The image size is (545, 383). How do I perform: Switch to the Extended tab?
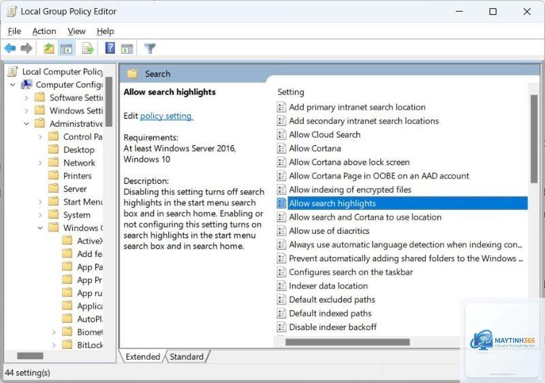click(x=142, y=356)
